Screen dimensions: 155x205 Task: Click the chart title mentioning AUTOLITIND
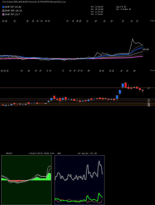click(34, 2)
